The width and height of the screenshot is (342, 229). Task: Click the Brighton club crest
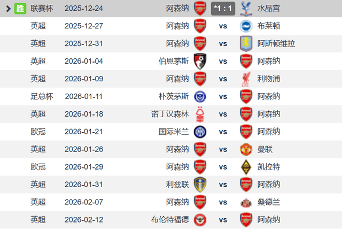pos(246,26)
